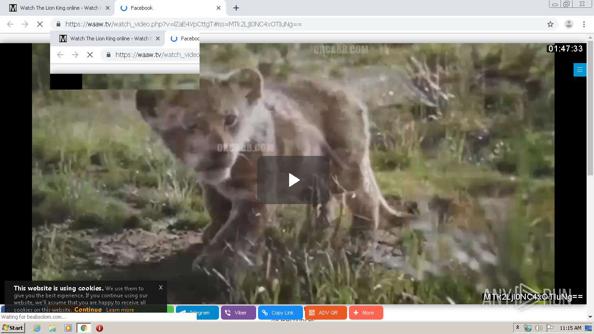The height and width of the screenshot is (334, 594).
Task: Launch Internet Explorer from taskbar
Action: click(37, 328)
